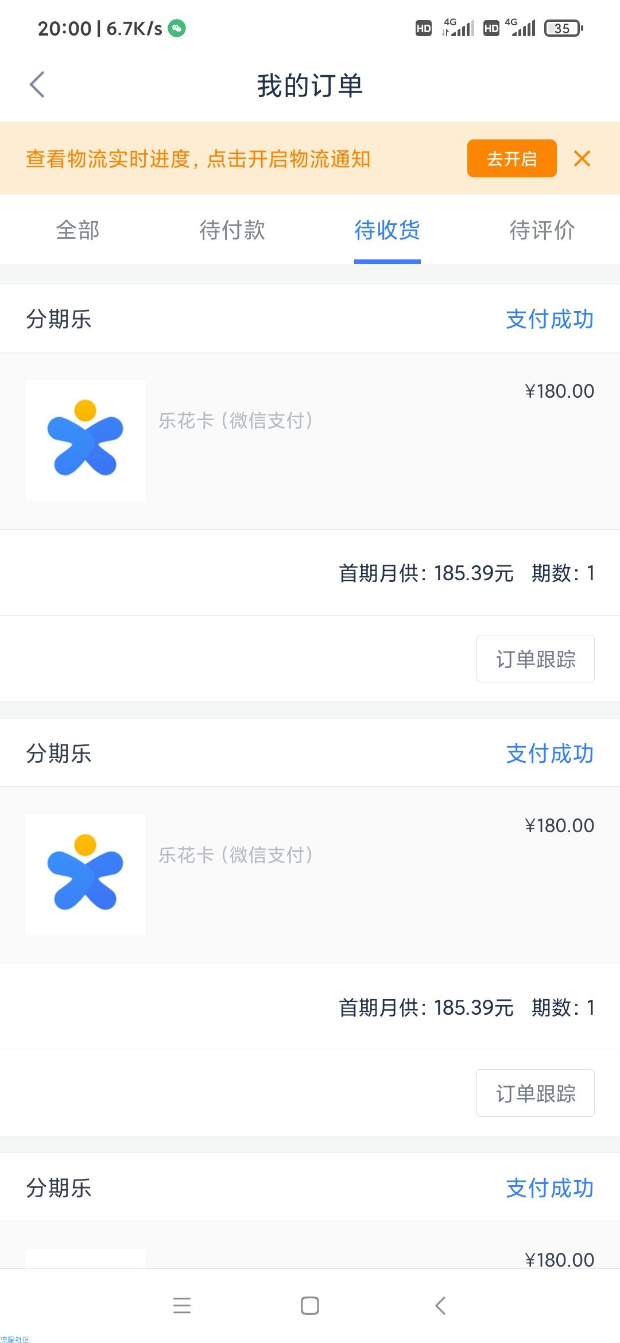Open first order's 乐花卡 product thumbnail

(x=86, y=440)
